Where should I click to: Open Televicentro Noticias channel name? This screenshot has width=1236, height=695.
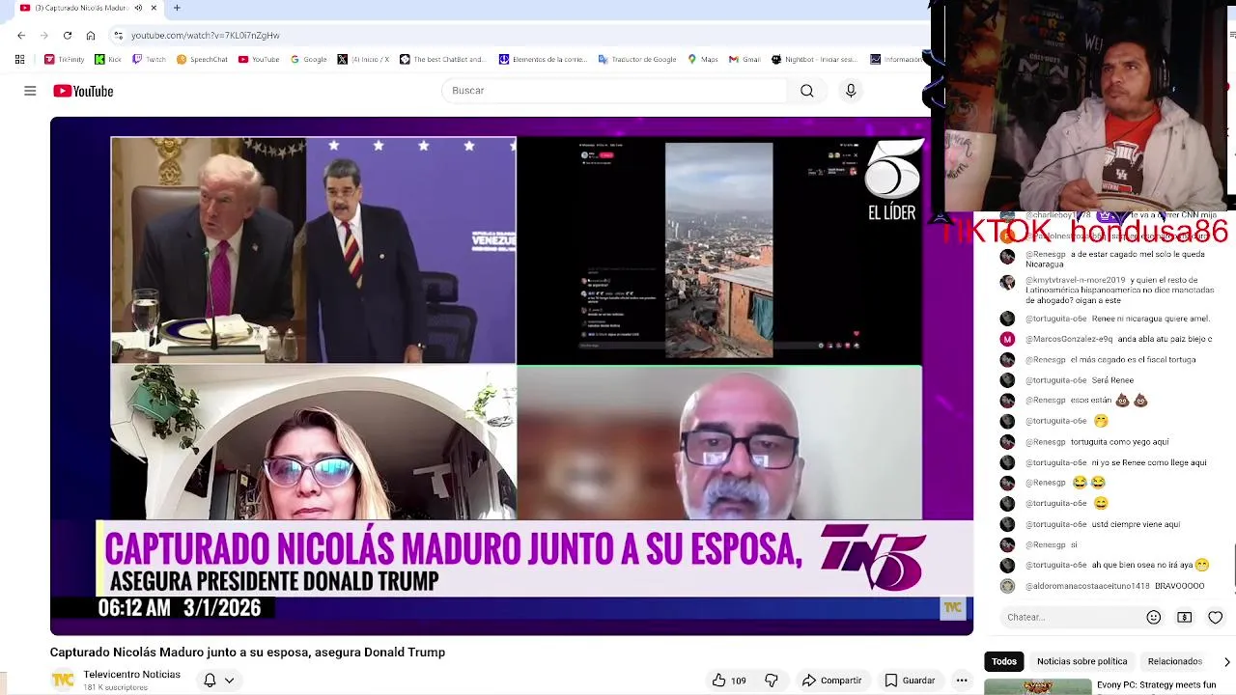131,675
